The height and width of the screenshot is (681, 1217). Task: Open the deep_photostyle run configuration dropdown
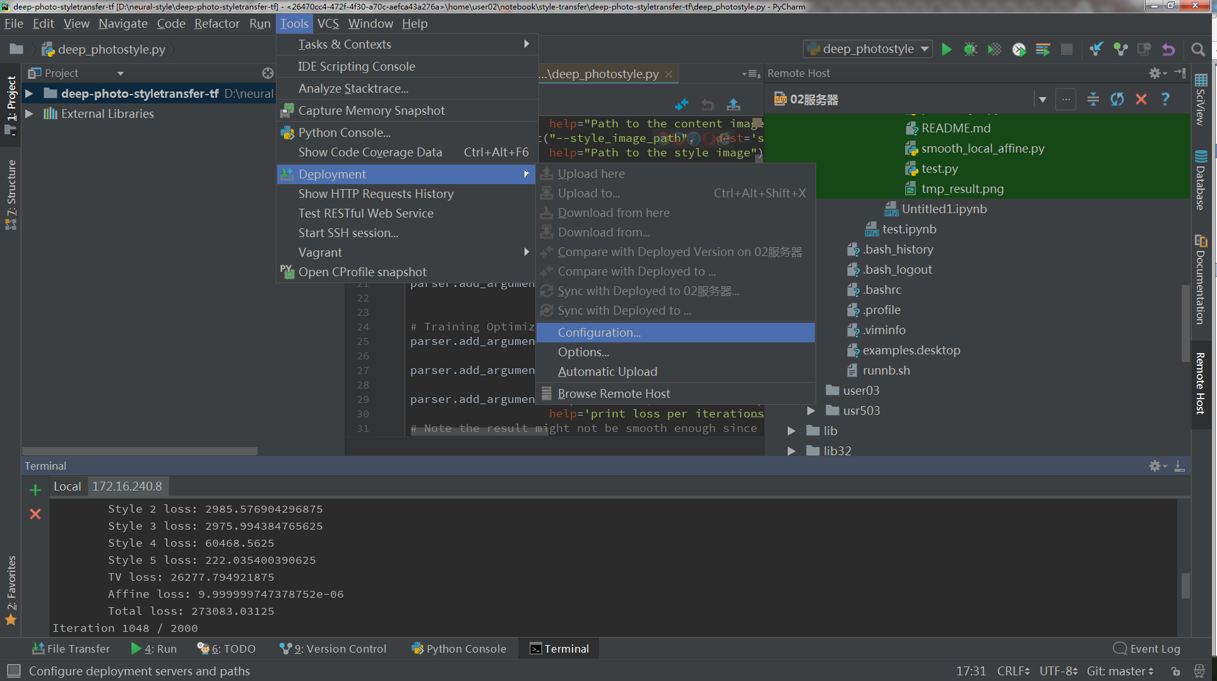(868, 49)
